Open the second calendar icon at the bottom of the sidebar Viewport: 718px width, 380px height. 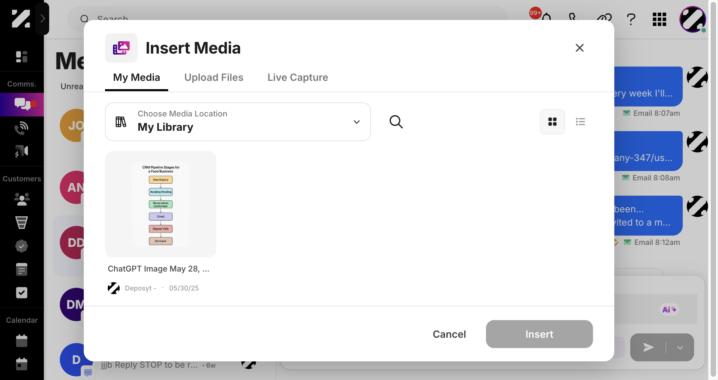pyautogui.click(x=22, y=364)
